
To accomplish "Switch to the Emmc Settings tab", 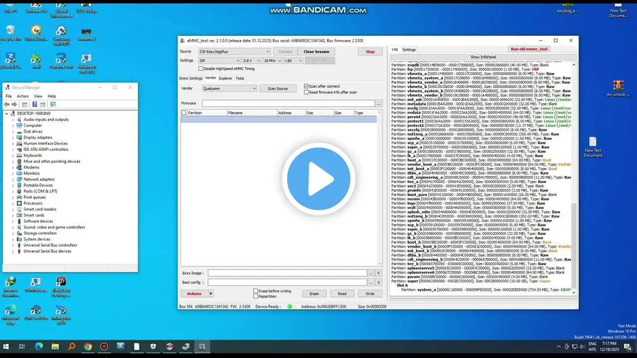I will [191, 78].
